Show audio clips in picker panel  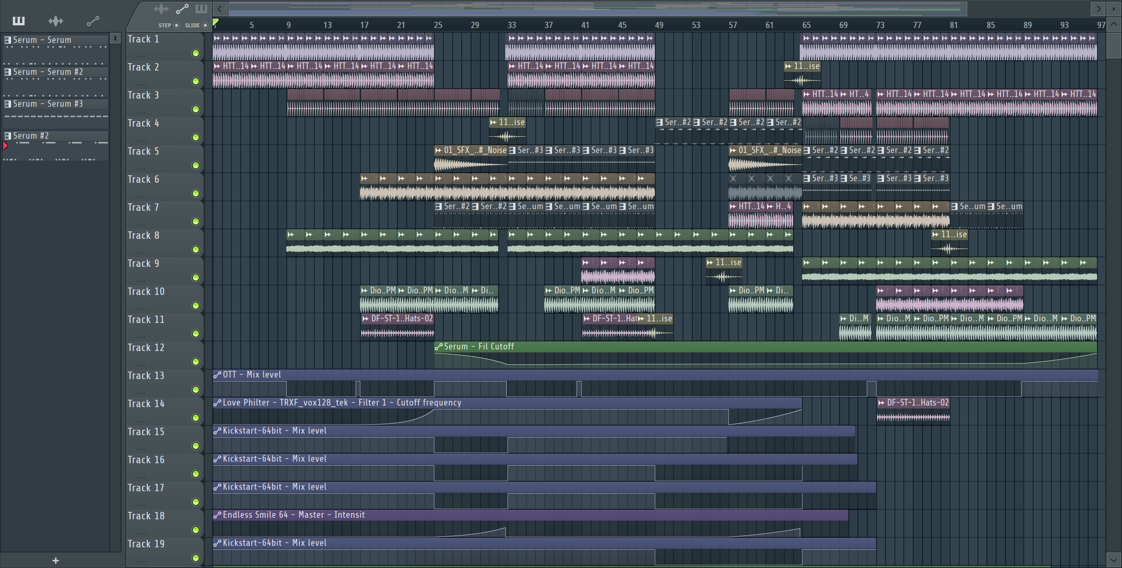click(56, 21)
